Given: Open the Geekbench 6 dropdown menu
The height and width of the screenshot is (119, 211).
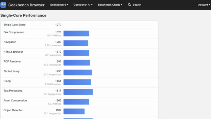Looking at the screenshot, I should coord(59,5).
